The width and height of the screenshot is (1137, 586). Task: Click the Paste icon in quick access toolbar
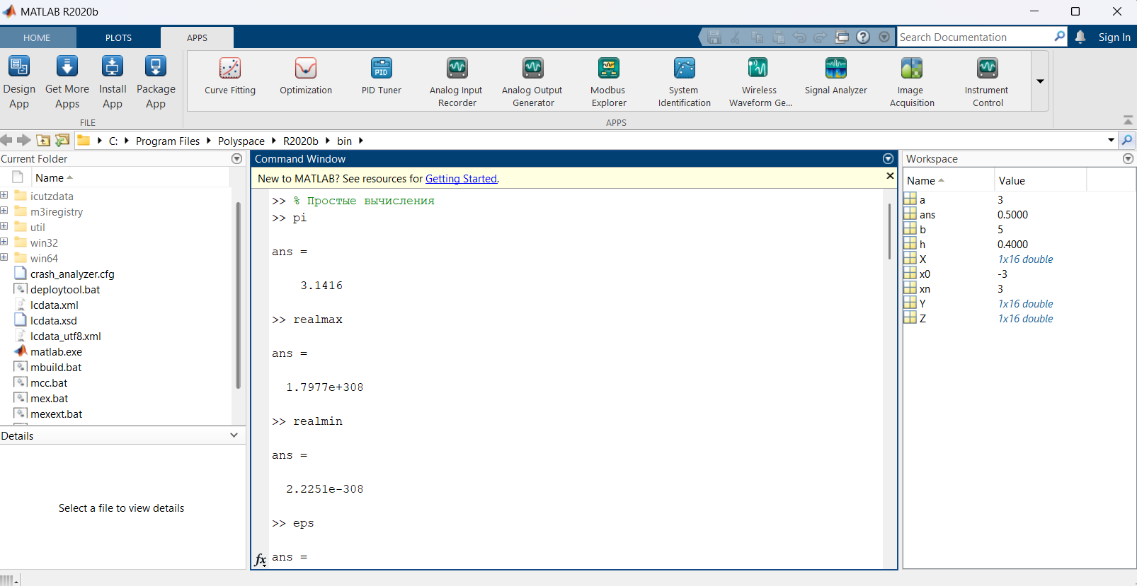pyautogui.click(x=778, y=37)
